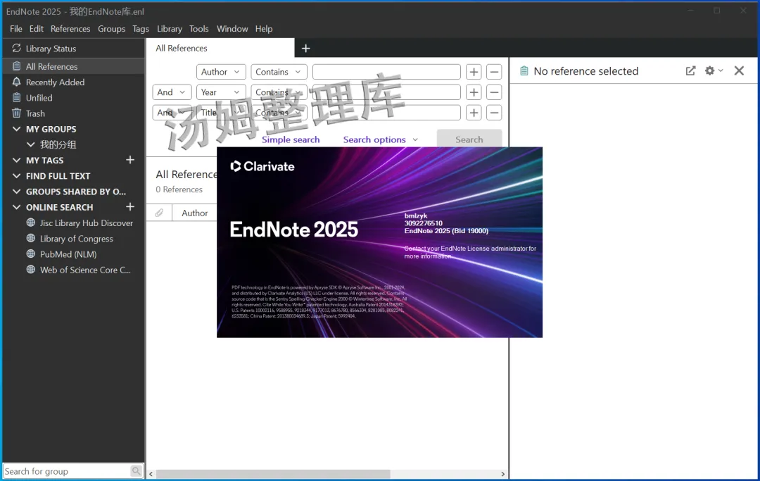The height and width of the screenshot is (481, 760).
Task: Add search row after the Year row
Action: click(474, 92)
